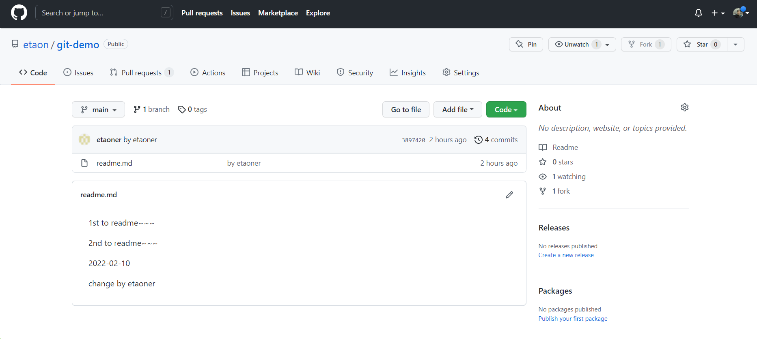757x339 pixels.
Task: Open the Packages heading
Action: click(555, 291)
